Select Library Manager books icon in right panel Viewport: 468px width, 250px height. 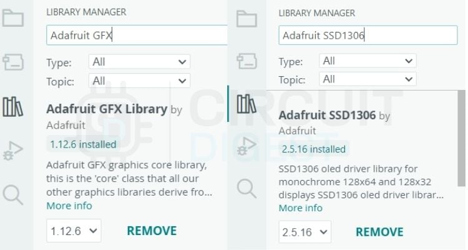246,104
